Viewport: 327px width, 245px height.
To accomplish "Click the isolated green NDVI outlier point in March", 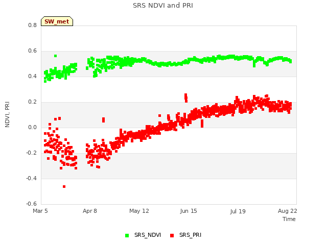I will (56, 56).
